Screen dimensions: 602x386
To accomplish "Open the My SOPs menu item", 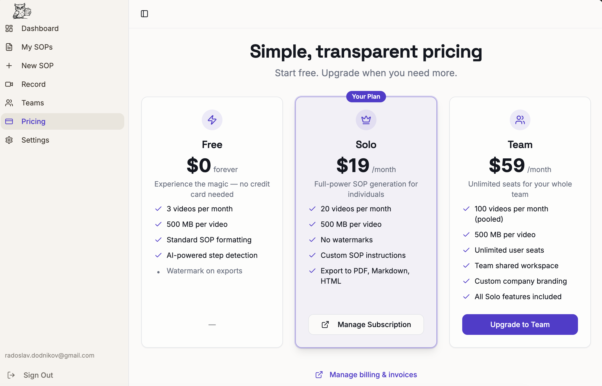I will pyautogui.click(x=37, y=47).
